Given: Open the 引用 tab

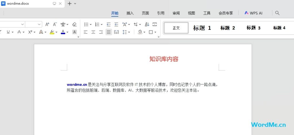Looking at the screenshot, I should [x=161, y=13].
